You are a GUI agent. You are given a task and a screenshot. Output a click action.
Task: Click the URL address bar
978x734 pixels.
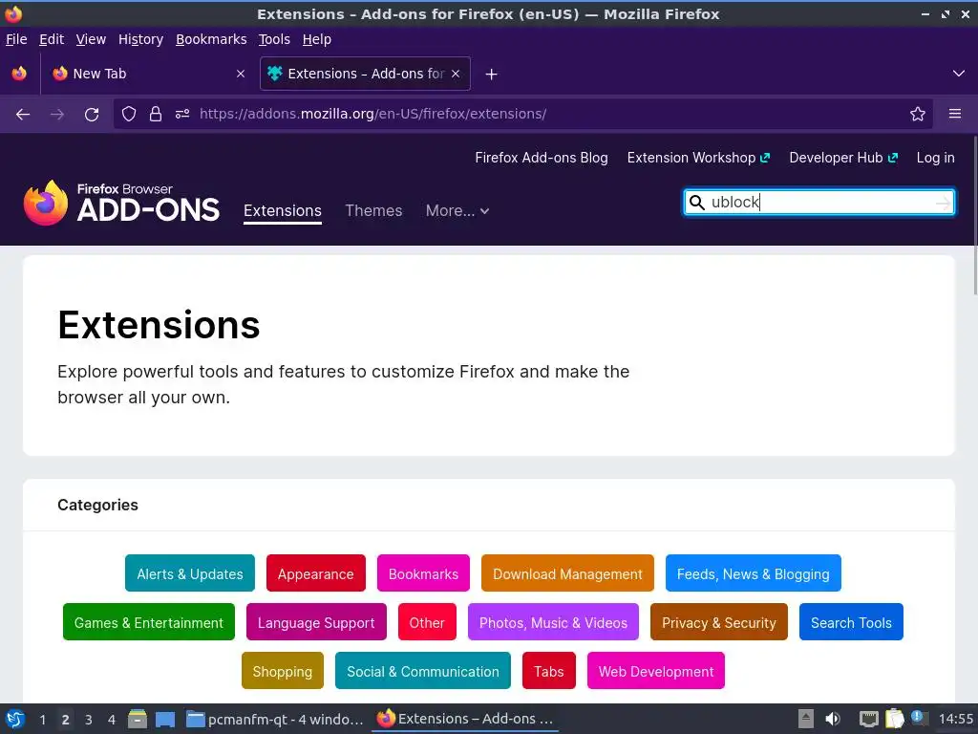(522, 115)
